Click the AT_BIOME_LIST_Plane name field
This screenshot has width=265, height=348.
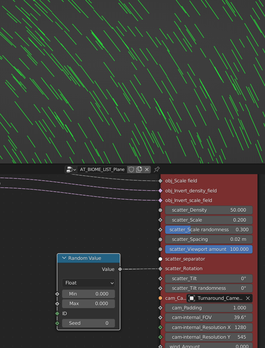click(102, 170)
